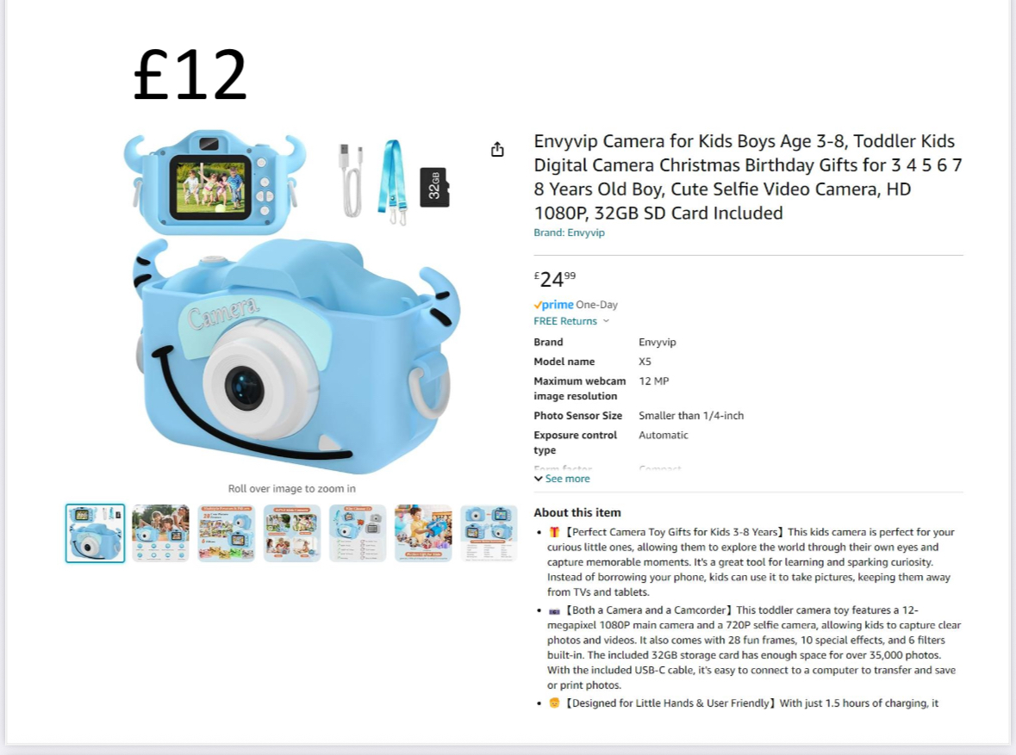Open FREE Returns details link
The image size is (1016, 755).
click(x=565, y=321)
